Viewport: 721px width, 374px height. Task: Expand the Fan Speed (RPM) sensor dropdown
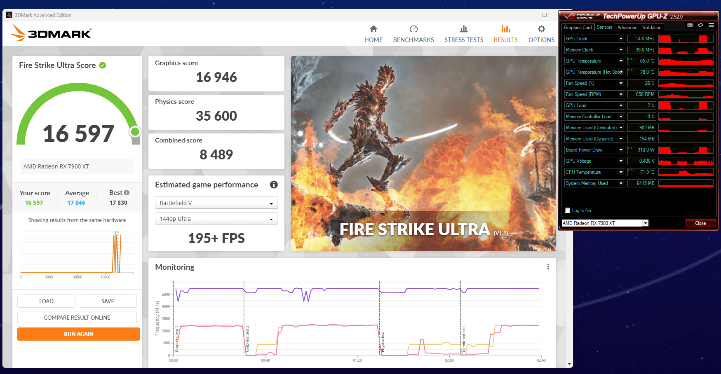[x=621, y=94]
